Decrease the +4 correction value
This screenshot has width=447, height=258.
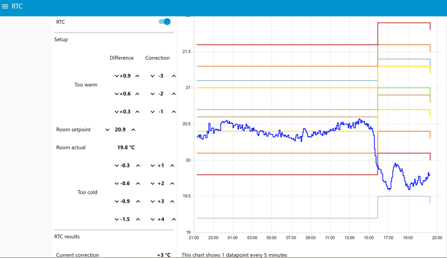(153, 219)
